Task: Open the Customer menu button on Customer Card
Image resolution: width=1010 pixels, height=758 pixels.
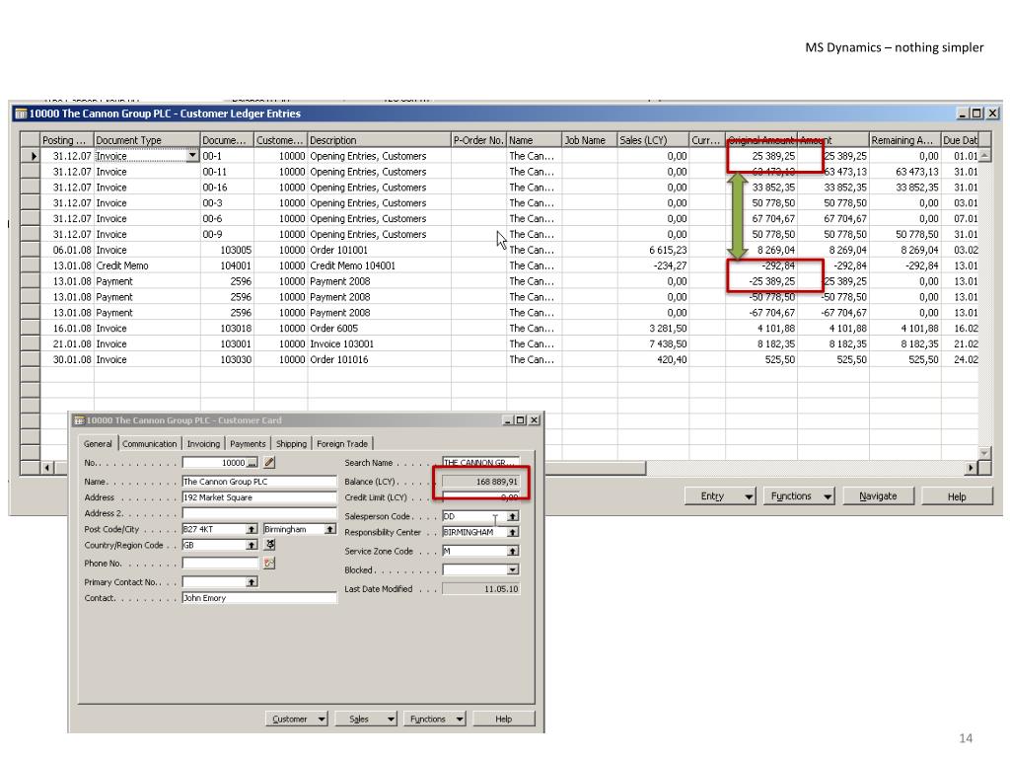Action: coord(297,719)
